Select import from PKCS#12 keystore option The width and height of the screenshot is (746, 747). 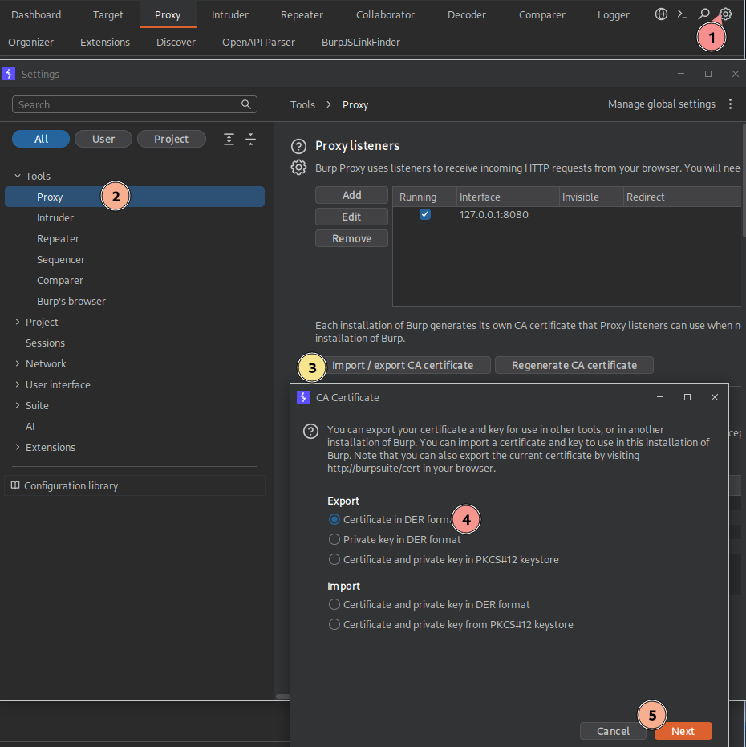click(334, 624)
